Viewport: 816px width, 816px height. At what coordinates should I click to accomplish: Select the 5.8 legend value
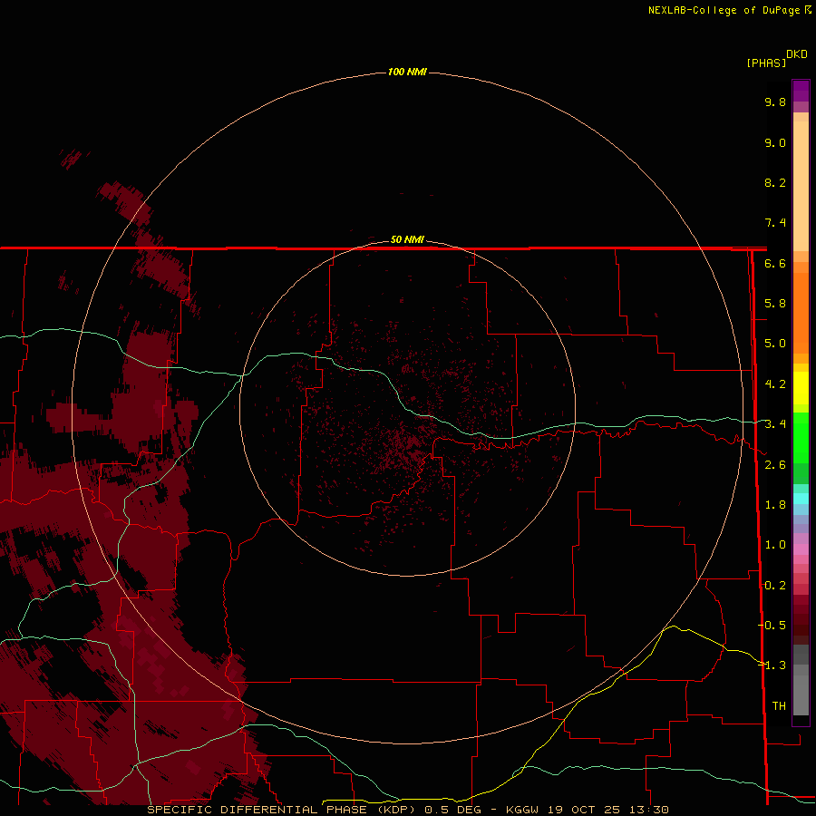[x=775, y=304]
